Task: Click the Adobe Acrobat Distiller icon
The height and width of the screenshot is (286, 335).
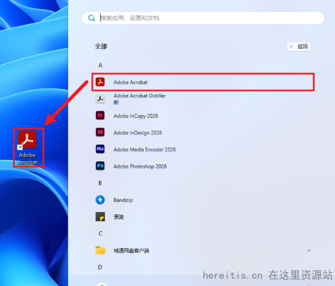Action: click(100, 99)
